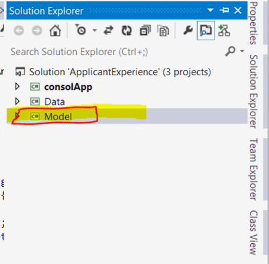Click Sync with Active Document icon
Image resolution: width=269 pixels, height=264 pixels.
click(x=109, y=30)
